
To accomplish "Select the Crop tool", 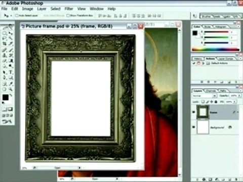I will point(5,44).
